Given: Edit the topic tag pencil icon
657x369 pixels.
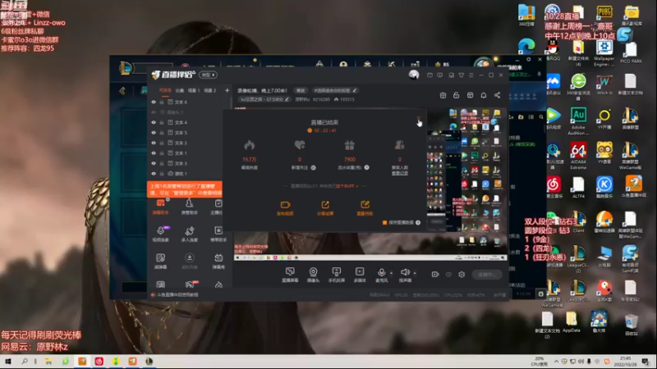Looking at the screenshot, I should (x=355, y=90).
